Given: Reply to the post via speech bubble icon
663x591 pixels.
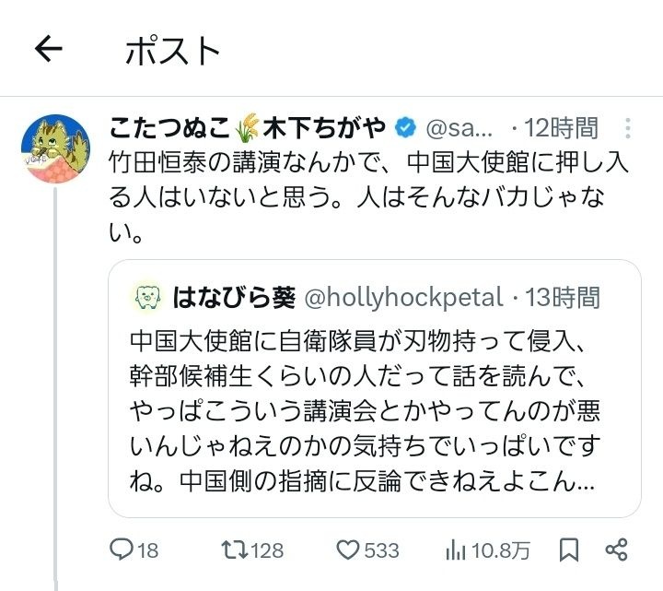Looking at the screenshot, I should 122,550.
